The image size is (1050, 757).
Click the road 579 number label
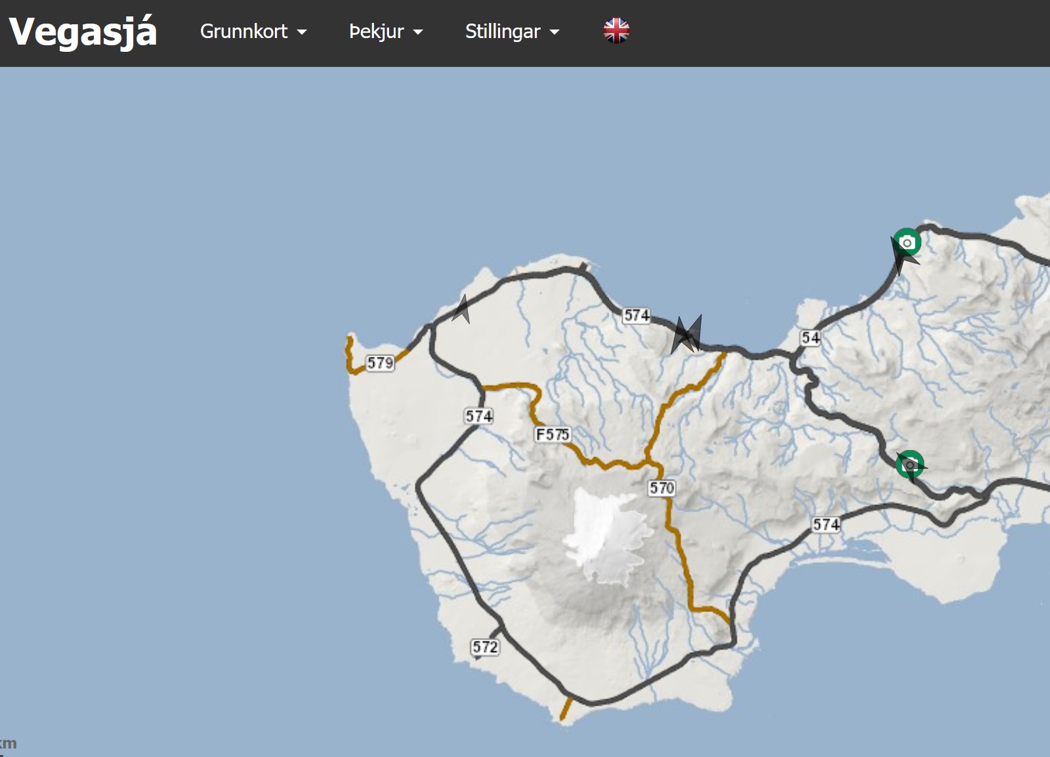[x=380, y=363]
